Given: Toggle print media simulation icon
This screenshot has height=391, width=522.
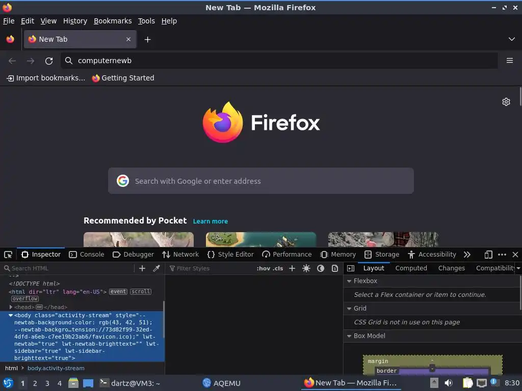Looking at the screenshot, I should (335, 268).
